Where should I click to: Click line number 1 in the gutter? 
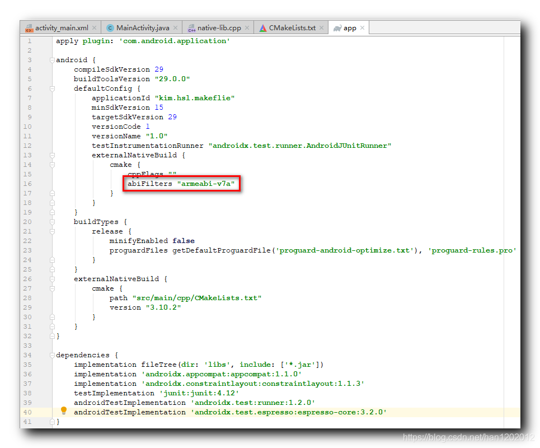[x=30, y=41]
